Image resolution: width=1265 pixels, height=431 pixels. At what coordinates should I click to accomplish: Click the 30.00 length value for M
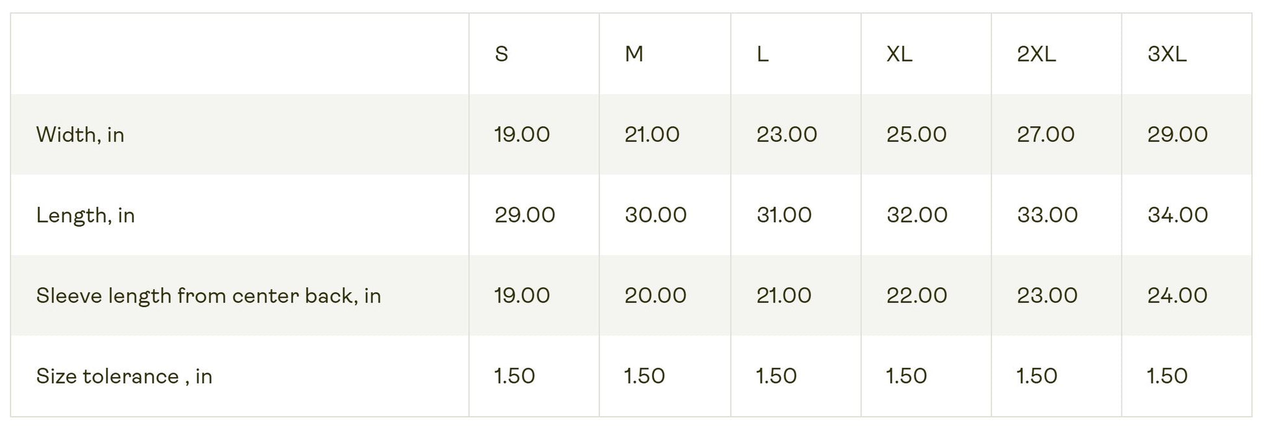tap(655, 215)
